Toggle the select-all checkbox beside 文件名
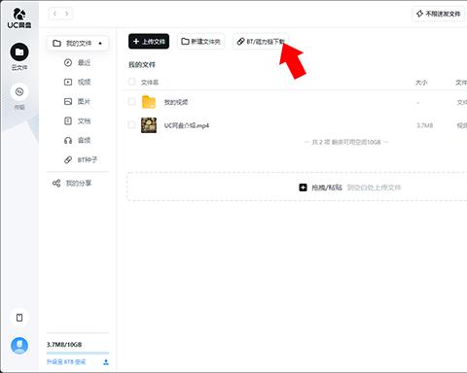Image resolution: width=467 pixels, height=373 pixels. click(131, 82)
